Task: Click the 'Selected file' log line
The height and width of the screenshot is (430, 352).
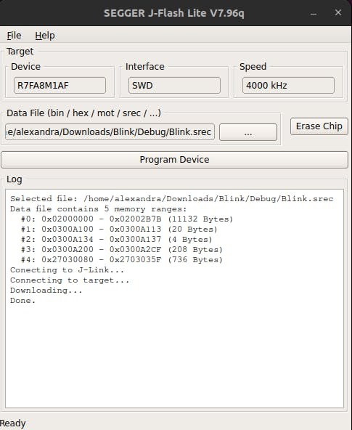Action: pyautogui.click(x=172, y=199)
